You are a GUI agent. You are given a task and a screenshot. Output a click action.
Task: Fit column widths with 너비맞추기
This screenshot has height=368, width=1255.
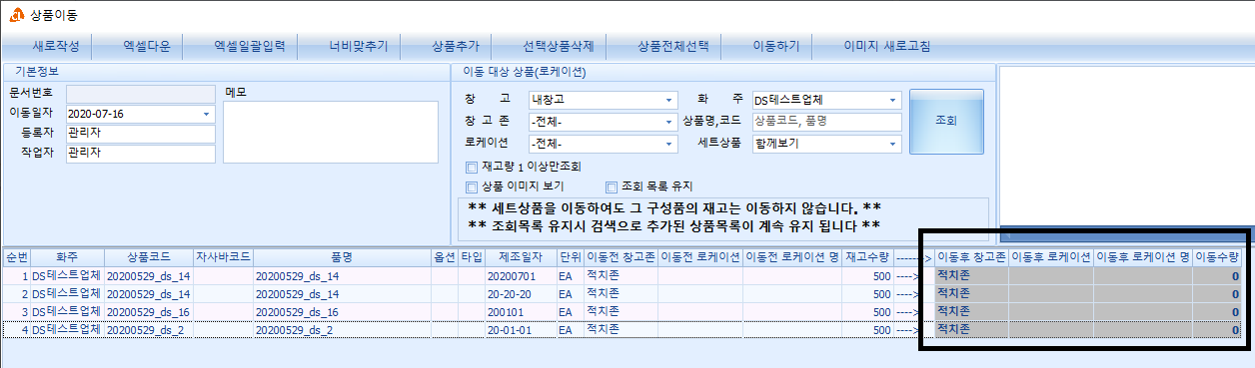(358, 46)
